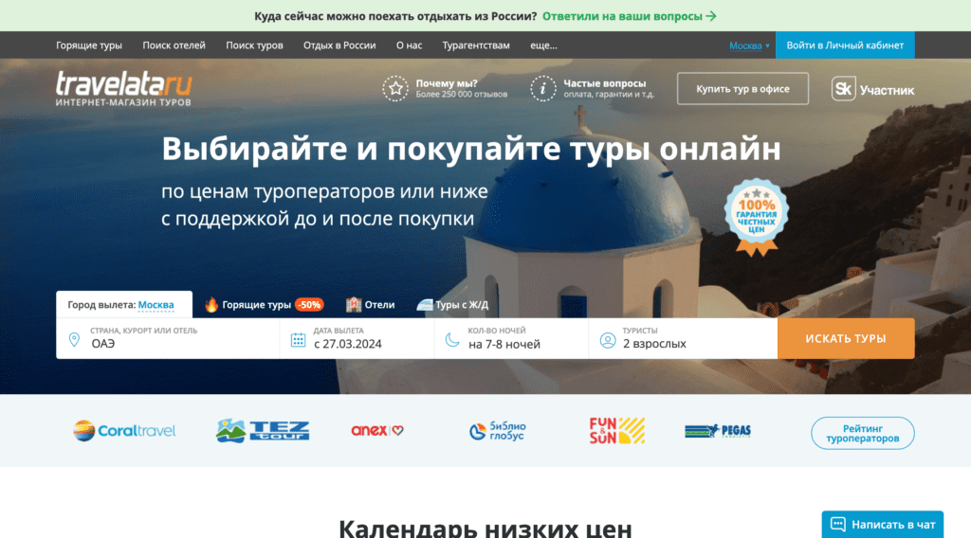
Task: Open the О нас menu item
Action: point(410,45)
